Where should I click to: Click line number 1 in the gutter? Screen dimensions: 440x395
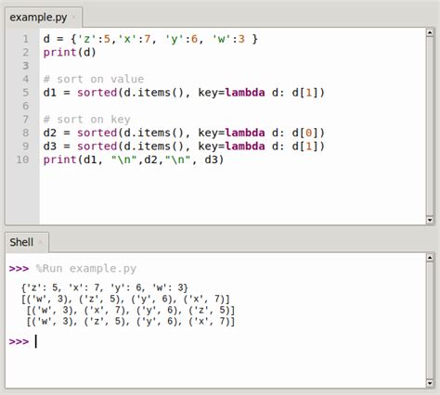[25, 39]
